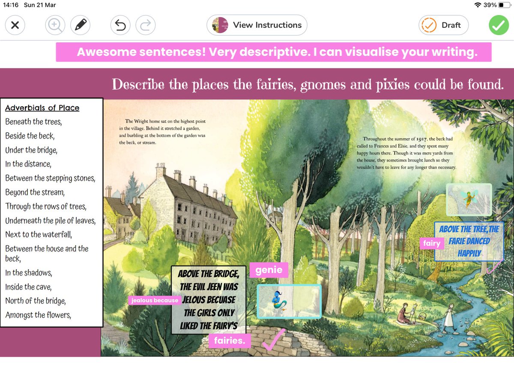Screen dimensions: 514x385
Task: Select the pink 'fairy' correction label
Action: (431, 243)
